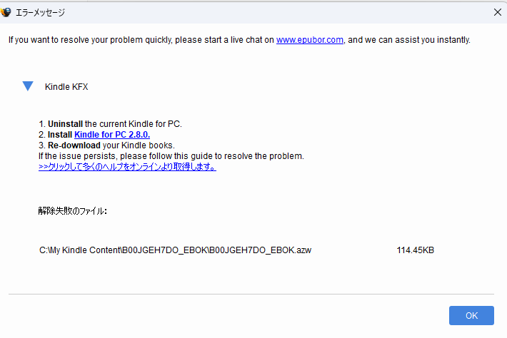The image size is (507, 338).
Task: Open the www.epubor.com link
Action: point(310,40)
